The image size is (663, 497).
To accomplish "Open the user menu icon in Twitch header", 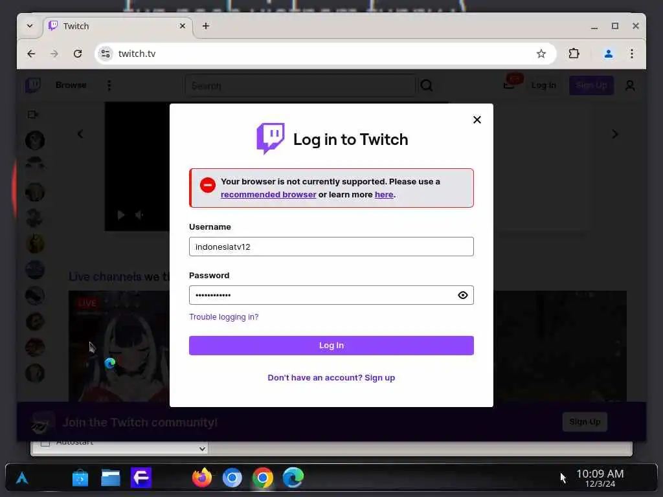I will pos(630,86).
